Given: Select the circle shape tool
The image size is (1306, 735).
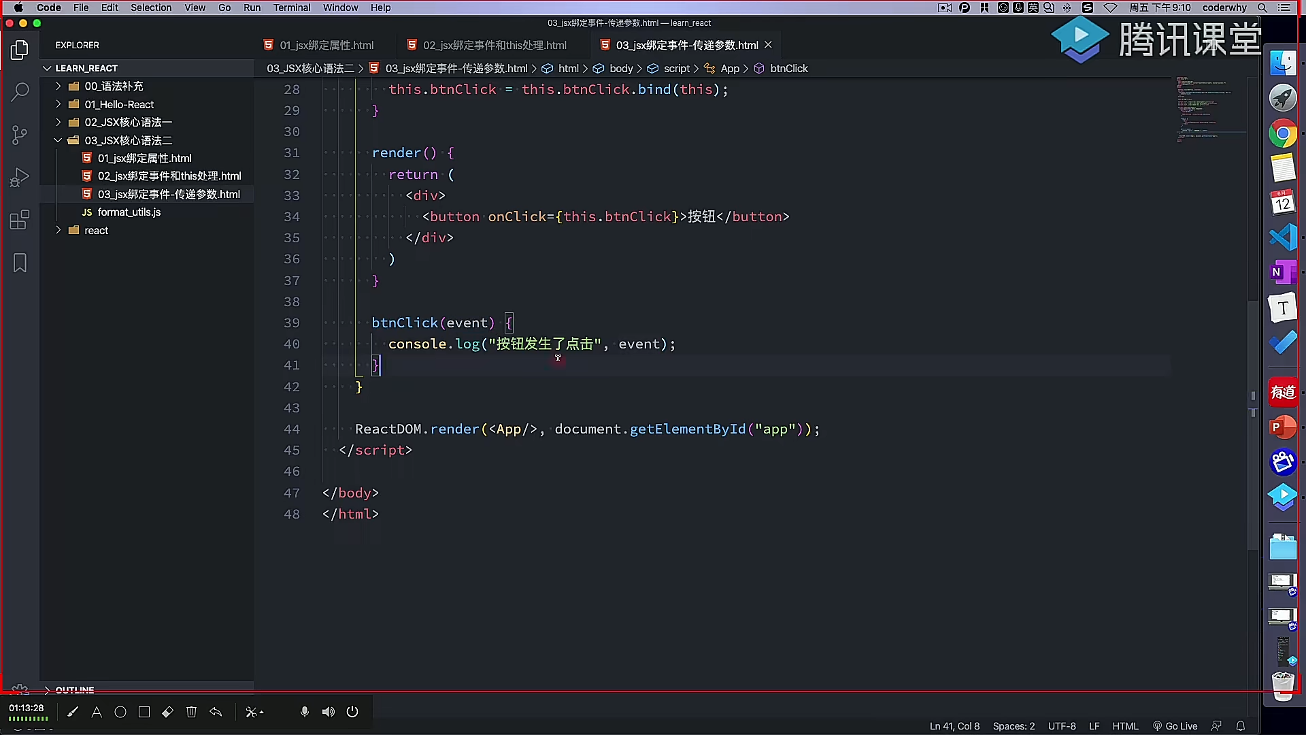Looking at the screenshot, I should [120, 712].
